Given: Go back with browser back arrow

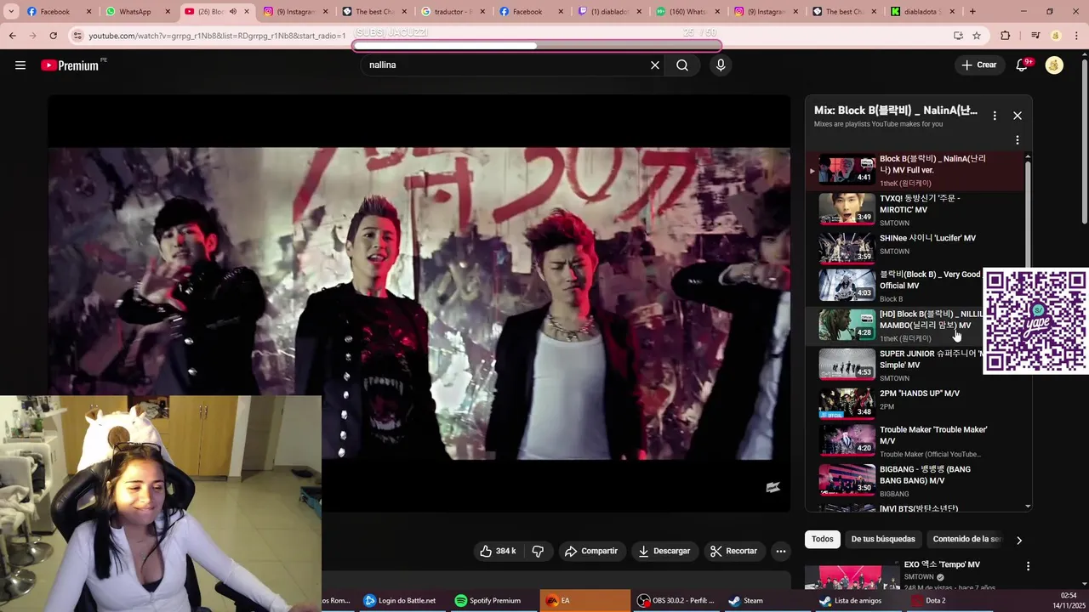Looking at the screenshot, I should [x=12, y=36].
